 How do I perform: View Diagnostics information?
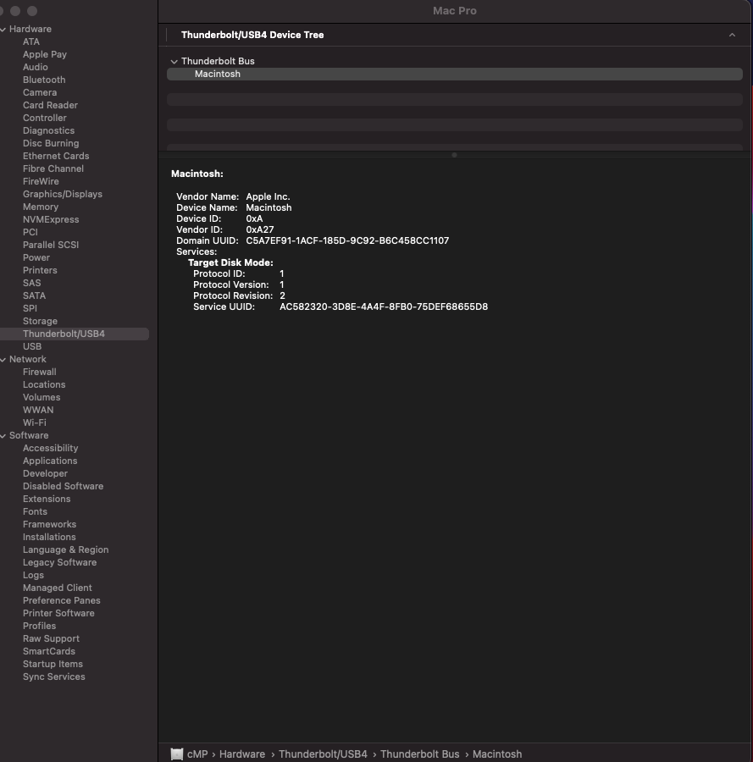point(48,130)
